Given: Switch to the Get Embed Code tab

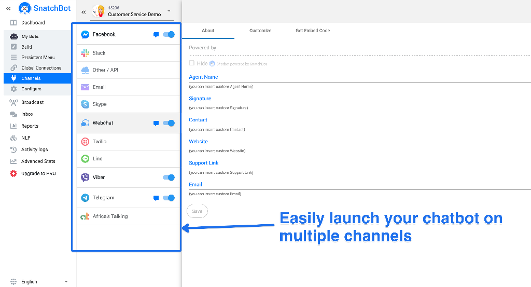Looking at the screenshot, I should 313,31.
